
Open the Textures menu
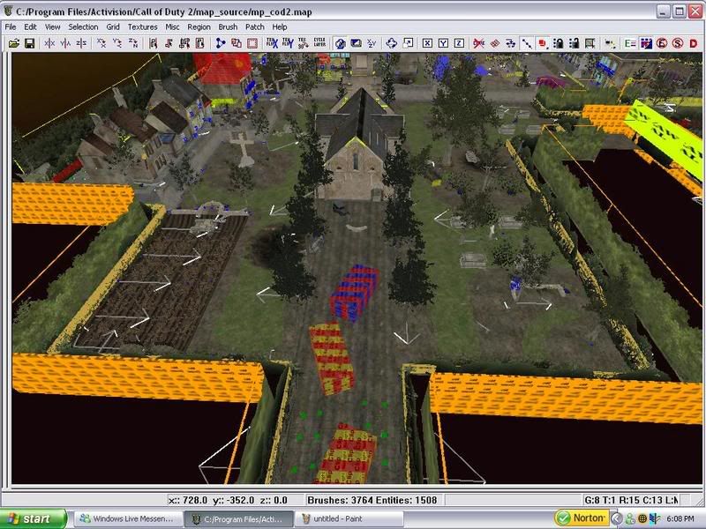tap(142, 27)
